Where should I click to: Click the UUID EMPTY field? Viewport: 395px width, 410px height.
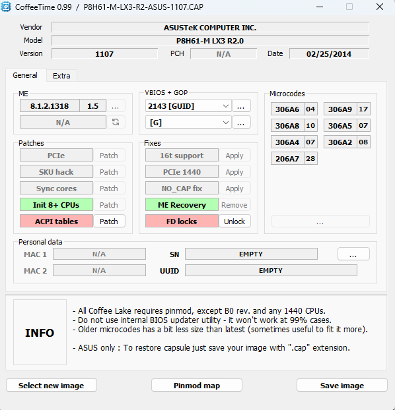click(x=271, y=270)
